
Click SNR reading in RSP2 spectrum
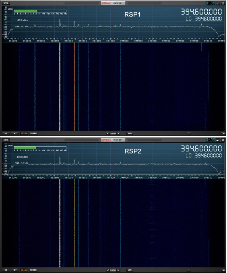[21, 163]
